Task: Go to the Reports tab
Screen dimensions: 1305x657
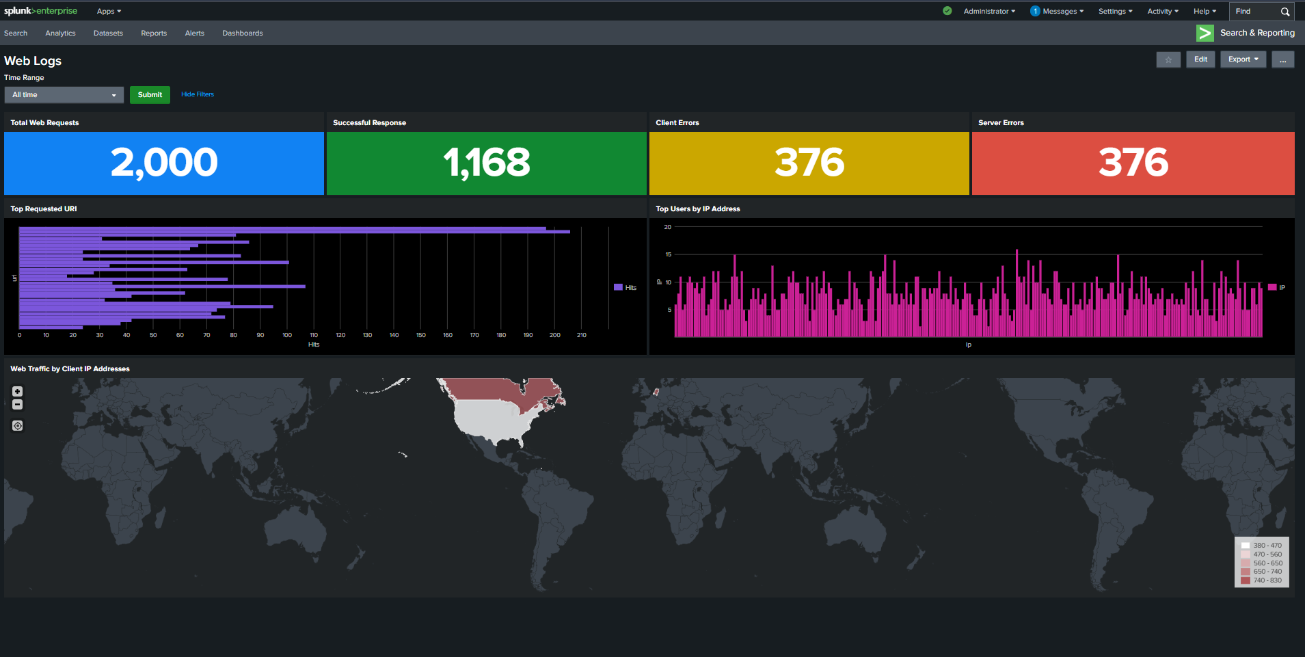Action: (x=154, y=33)
